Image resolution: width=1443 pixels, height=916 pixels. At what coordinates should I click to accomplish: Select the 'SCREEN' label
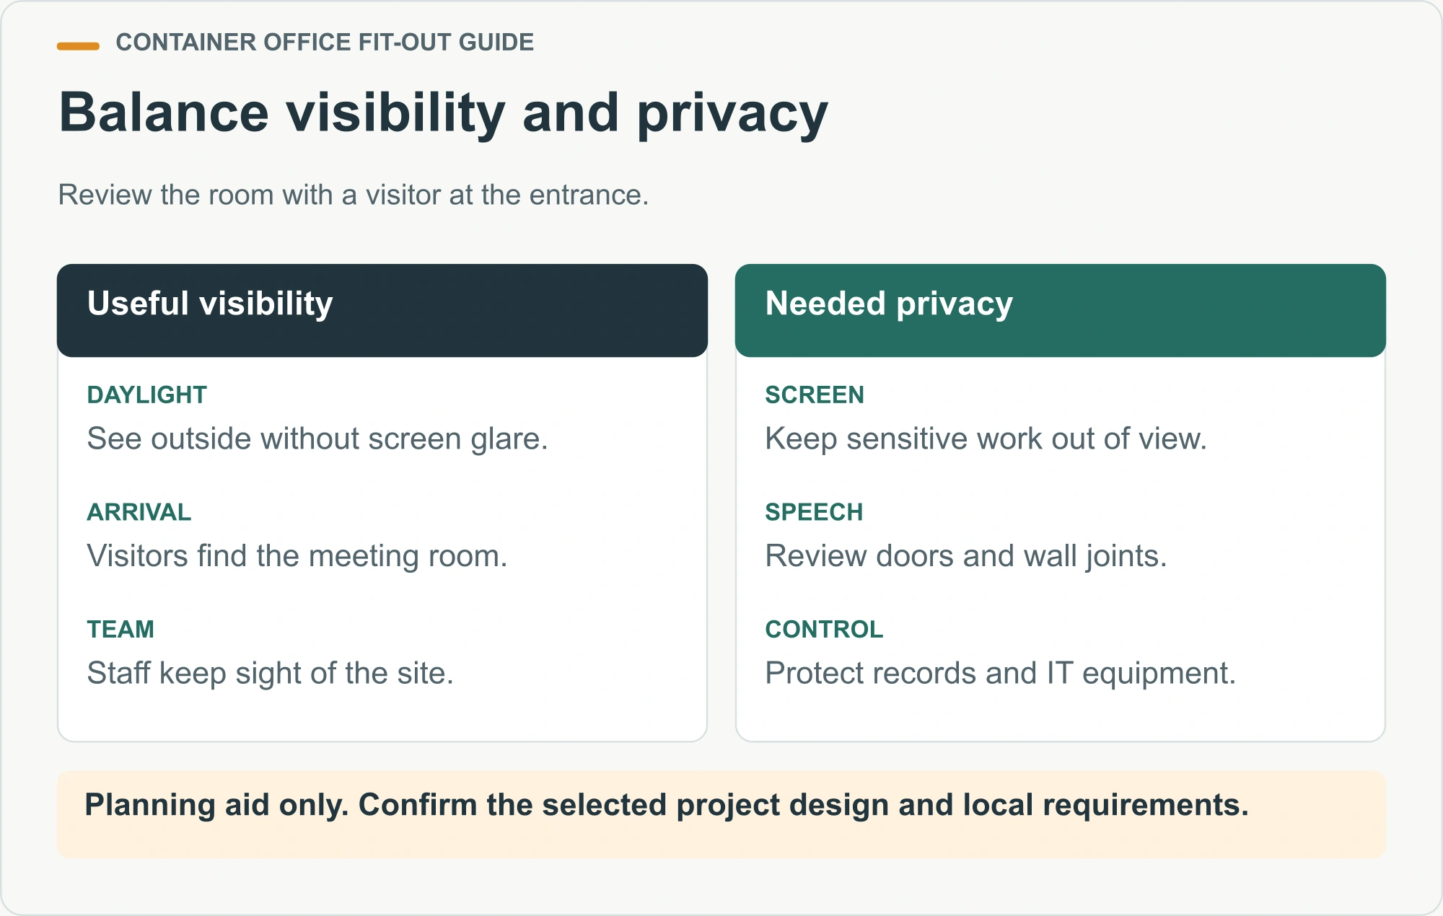[x=815, y=395]
